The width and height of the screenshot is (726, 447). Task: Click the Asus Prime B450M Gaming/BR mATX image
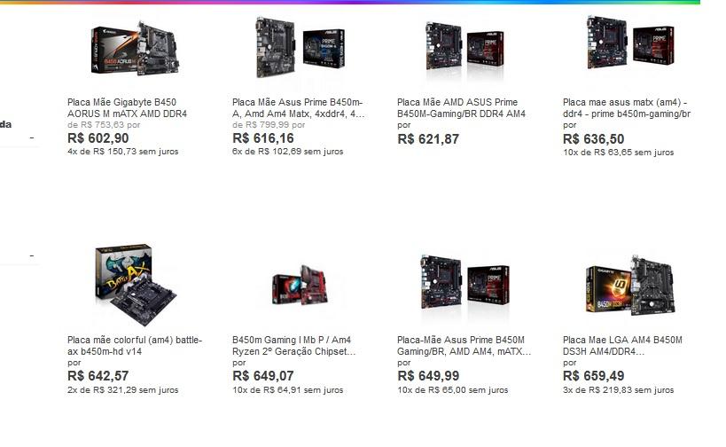(464, 283)
